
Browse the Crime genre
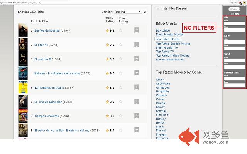pos(160,99)
